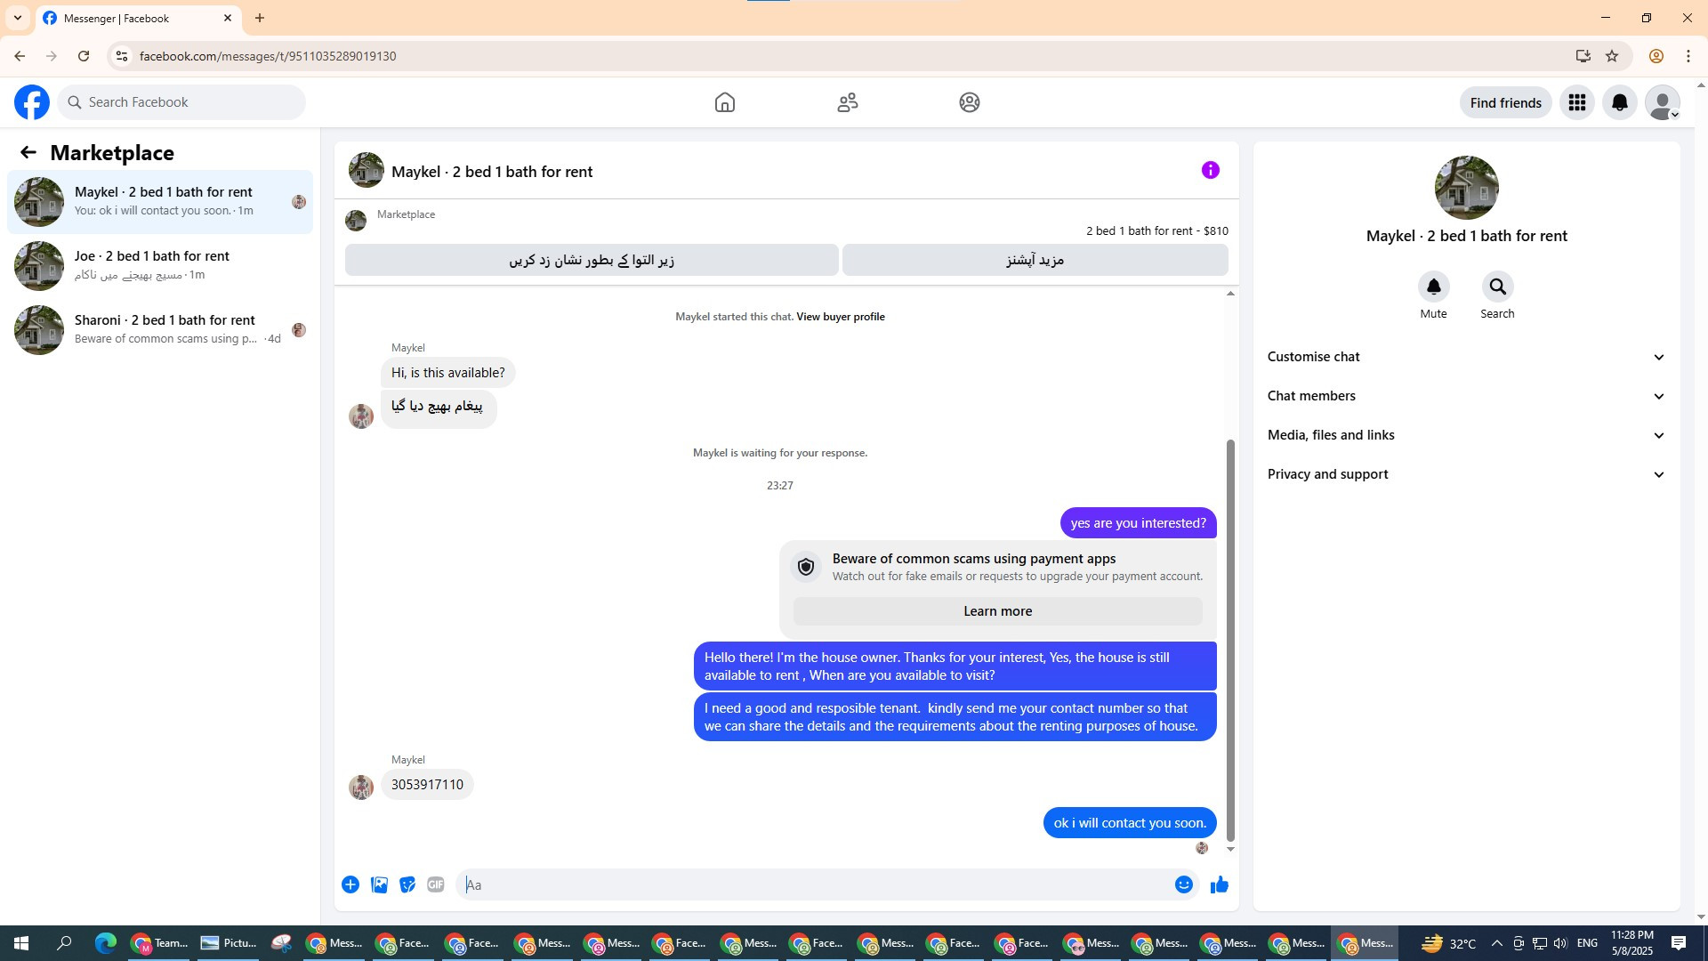Image resolution: width=1708 pixels, height=961 pixels.
Task: Click the browser address bar URL
Action: click(268, 56)
